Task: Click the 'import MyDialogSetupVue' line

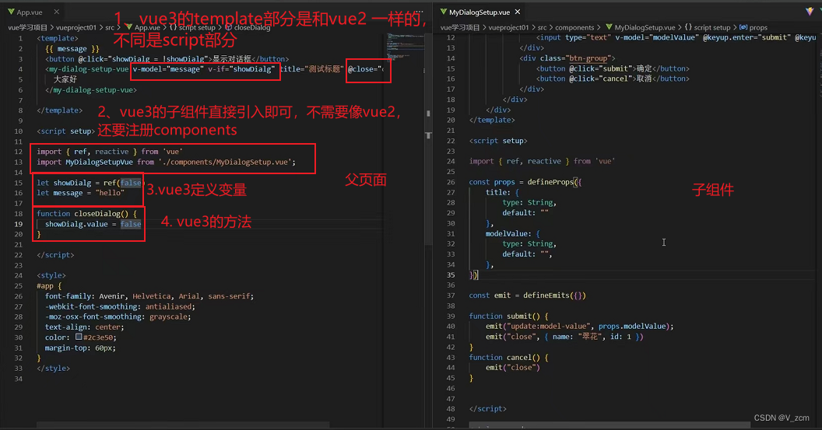Action: 166,162
